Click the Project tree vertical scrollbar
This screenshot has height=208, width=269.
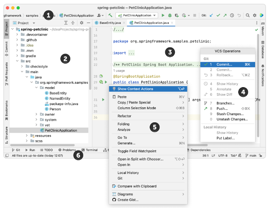(x=90, y=59)
